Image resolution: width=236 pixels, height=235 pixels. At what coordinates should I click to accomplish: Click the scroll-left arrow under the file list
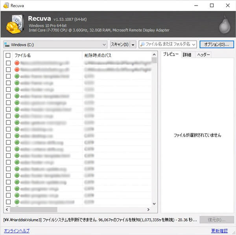7,209
